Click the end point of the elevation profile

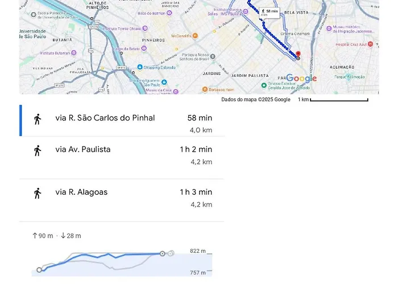tap(163, 253)
